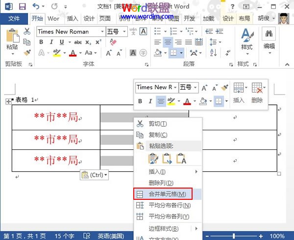The width and height of the screenshot is (294, 240).
Task: Choose Keep Source Formatting paste icon
Action: (x=154, y=159)
